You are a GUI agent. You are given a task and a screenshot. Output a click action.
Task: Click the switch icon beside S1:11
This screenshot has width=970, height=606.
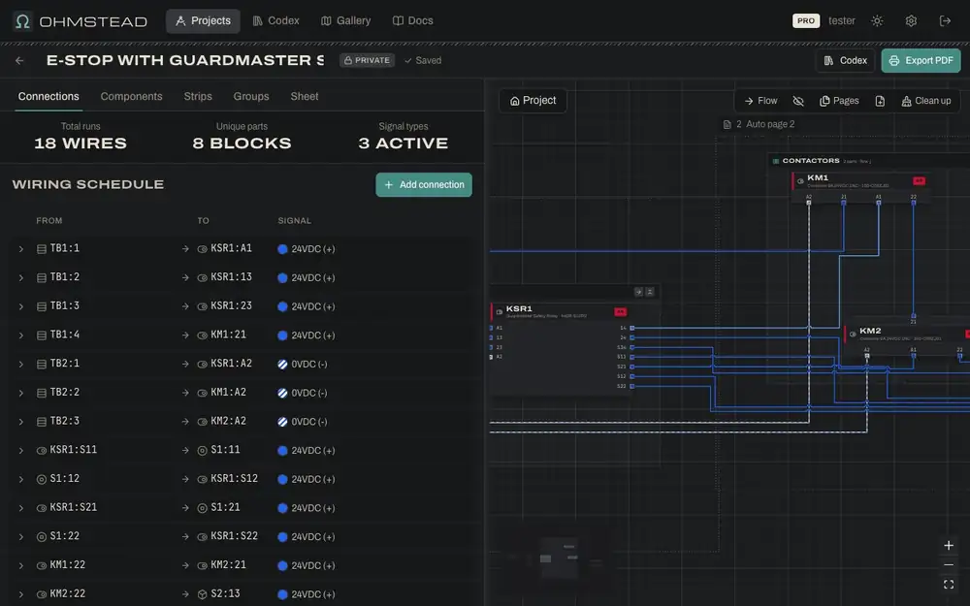(202, 451)
